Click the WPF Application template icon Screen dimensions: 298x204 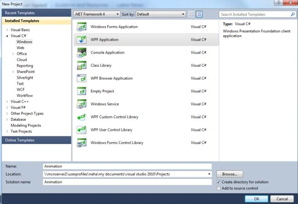[82, 40]
